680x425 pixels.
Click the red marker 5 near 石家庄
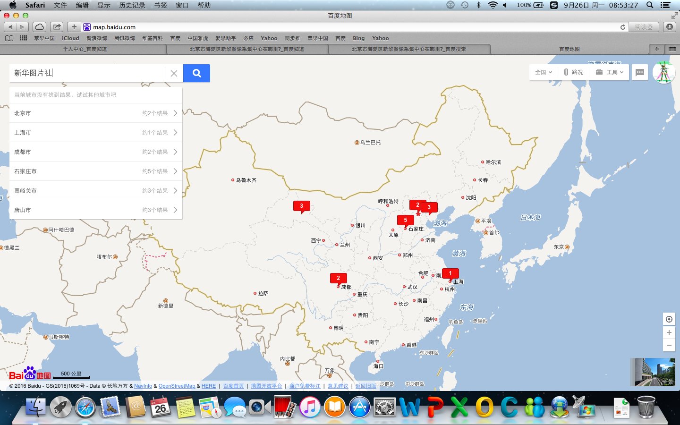click(405, 220)
